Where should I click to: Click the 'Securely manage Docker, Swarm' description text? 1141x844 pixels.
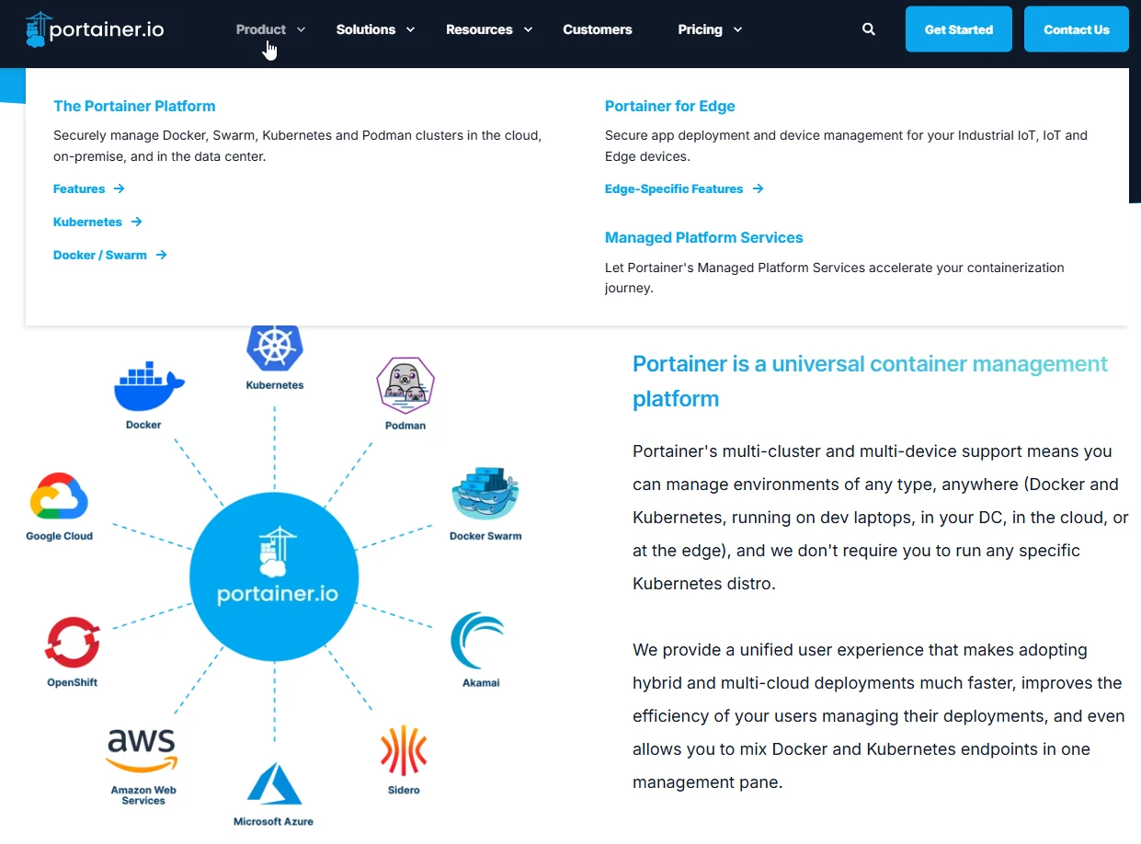click(298, 145)
